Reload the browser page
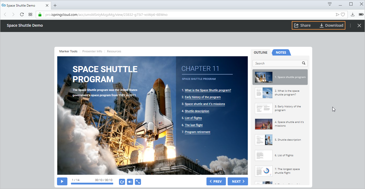Viewport: 365px width, 189px height. click(22, 14)
